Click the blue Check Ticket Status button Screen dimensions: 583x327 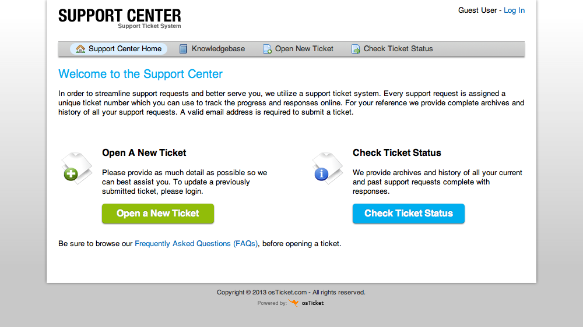tap(409, 214)
